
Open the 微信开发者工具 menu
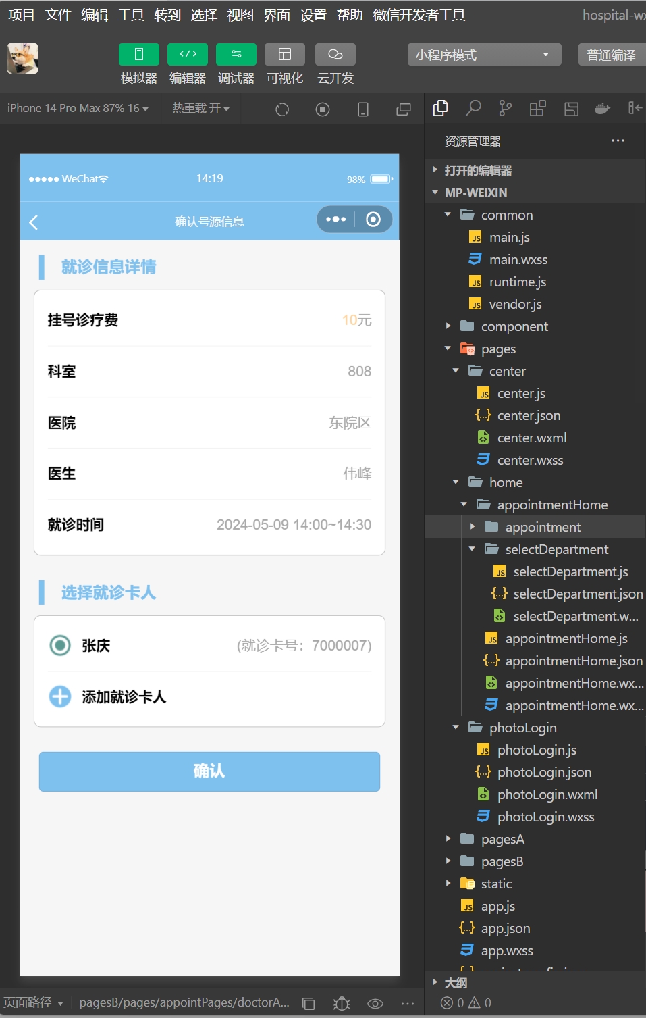coord(419,15)
